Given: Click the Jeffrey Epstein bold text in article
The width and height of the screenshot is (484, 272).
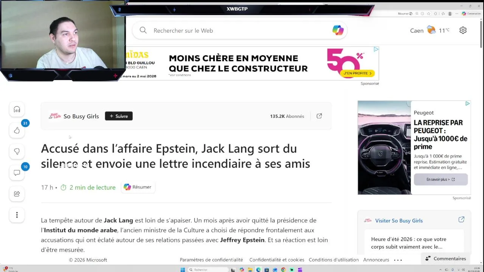Looking at the screenshot, I should [x=242, y=240].
